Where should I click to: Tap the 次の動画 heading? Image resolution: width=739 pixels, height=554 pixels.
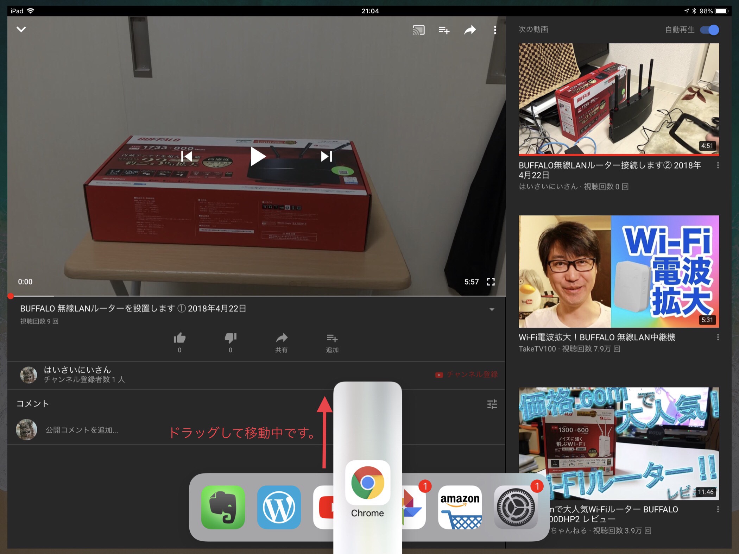pyautogui.click(x=533, y=29)
